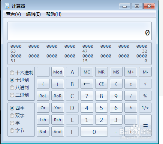The image size is (163, 144).
Task: Click the multiplication asterisk button
Action: coord(131,108)
